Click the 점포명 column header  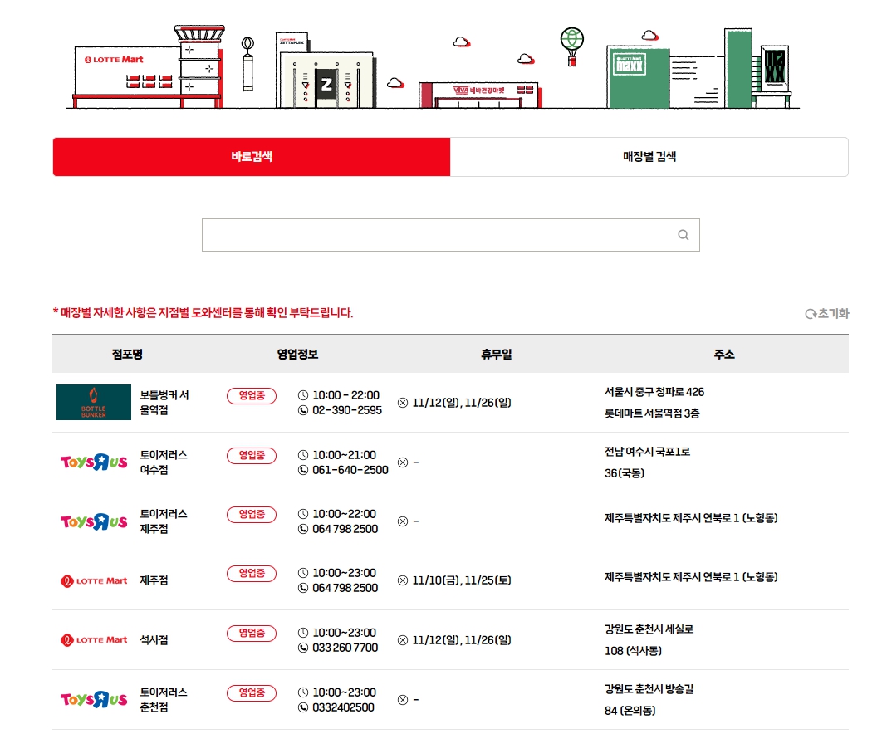127,355
